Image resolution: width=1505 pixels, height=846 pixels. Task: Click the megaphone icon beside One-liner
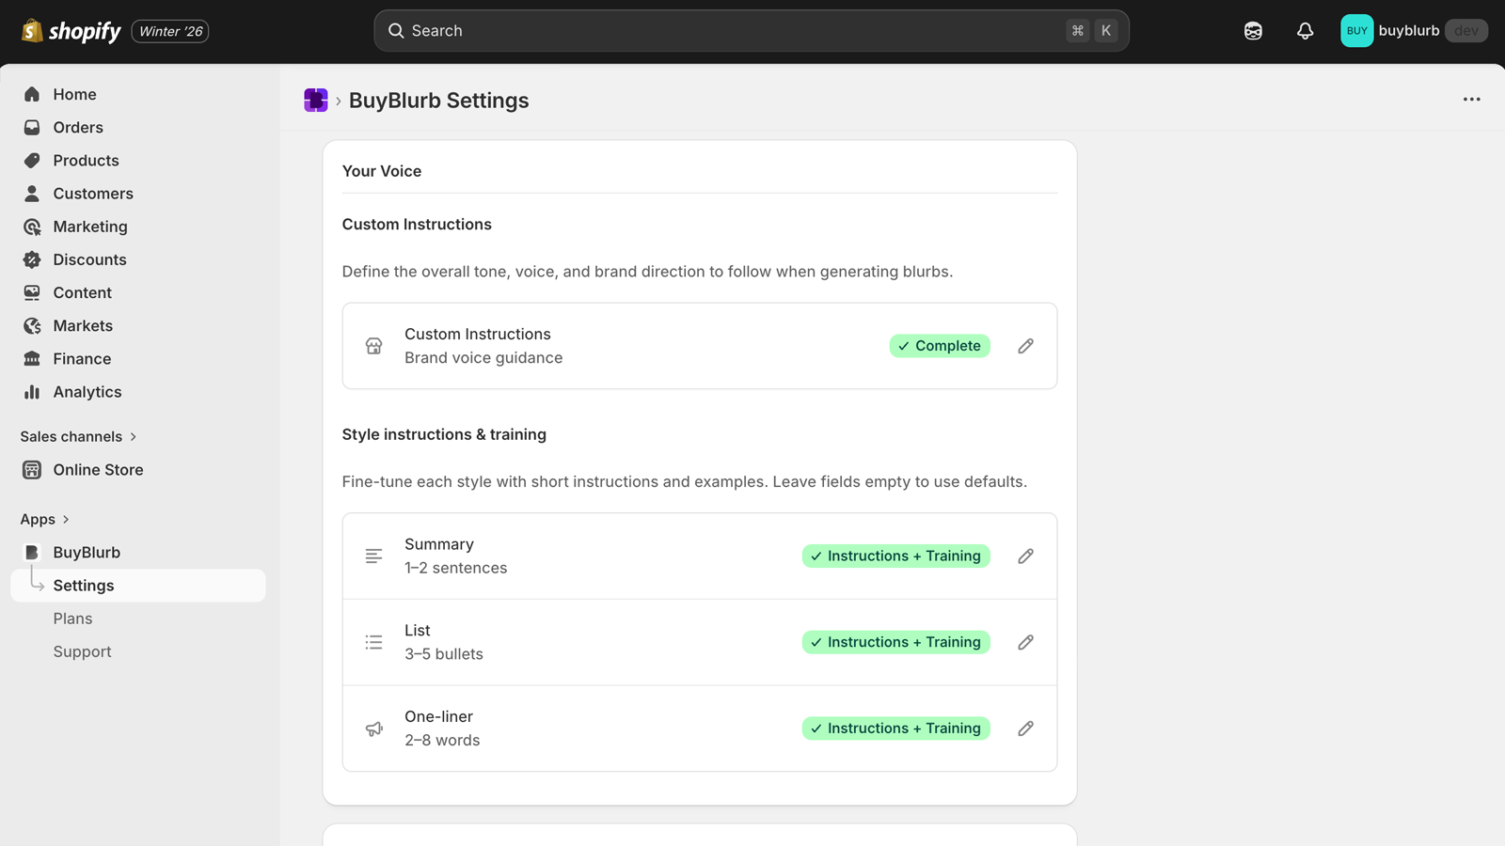click(373, 728)
